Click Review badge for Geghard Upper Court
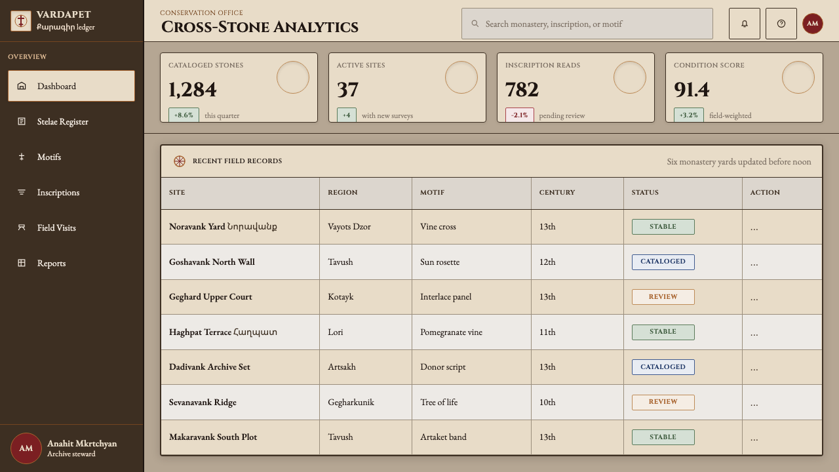 tap(663, 297)
